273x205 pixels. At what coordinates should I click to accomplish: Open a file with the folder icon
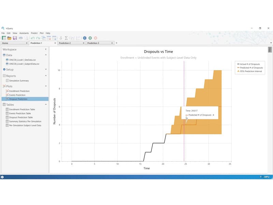pyautogui.click(x=10, y=38)
